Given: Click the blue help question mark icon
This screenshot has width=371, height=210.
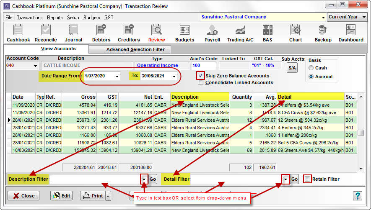Looking at the screenshot, I should pyautogui.click(x=358, y=196).
